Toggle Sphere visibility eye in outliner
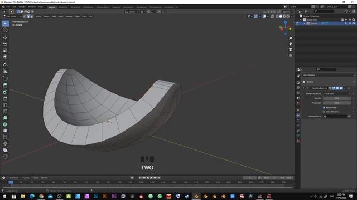Image resolution: width=357 pixels, height=200 pixels. [350, 23]
